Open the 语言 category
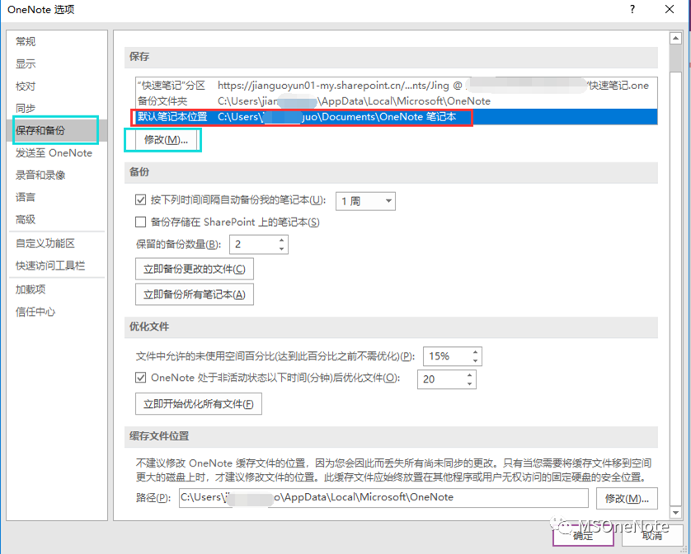 tap(26, 197)
